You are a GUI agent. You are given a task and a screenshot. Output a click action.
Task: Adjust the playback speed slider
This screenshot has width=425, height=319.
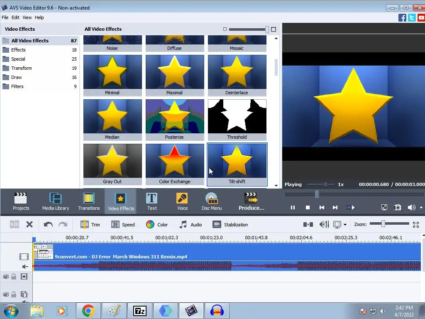click(x=325, y=184)
